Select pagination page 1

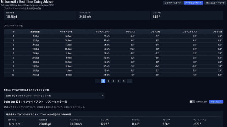click(103, 81)
